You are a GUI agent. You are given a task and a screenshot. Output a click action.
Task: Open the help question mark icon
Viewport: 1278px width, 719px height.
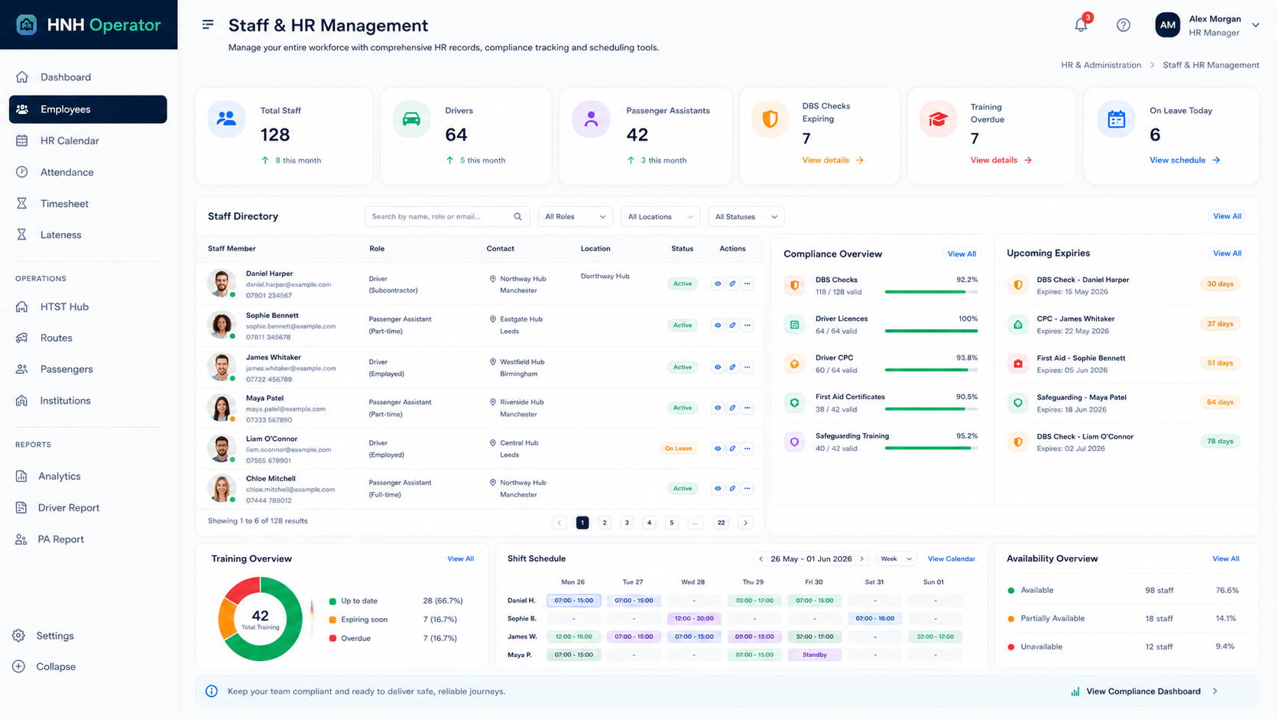click(x=1123, y=25)
